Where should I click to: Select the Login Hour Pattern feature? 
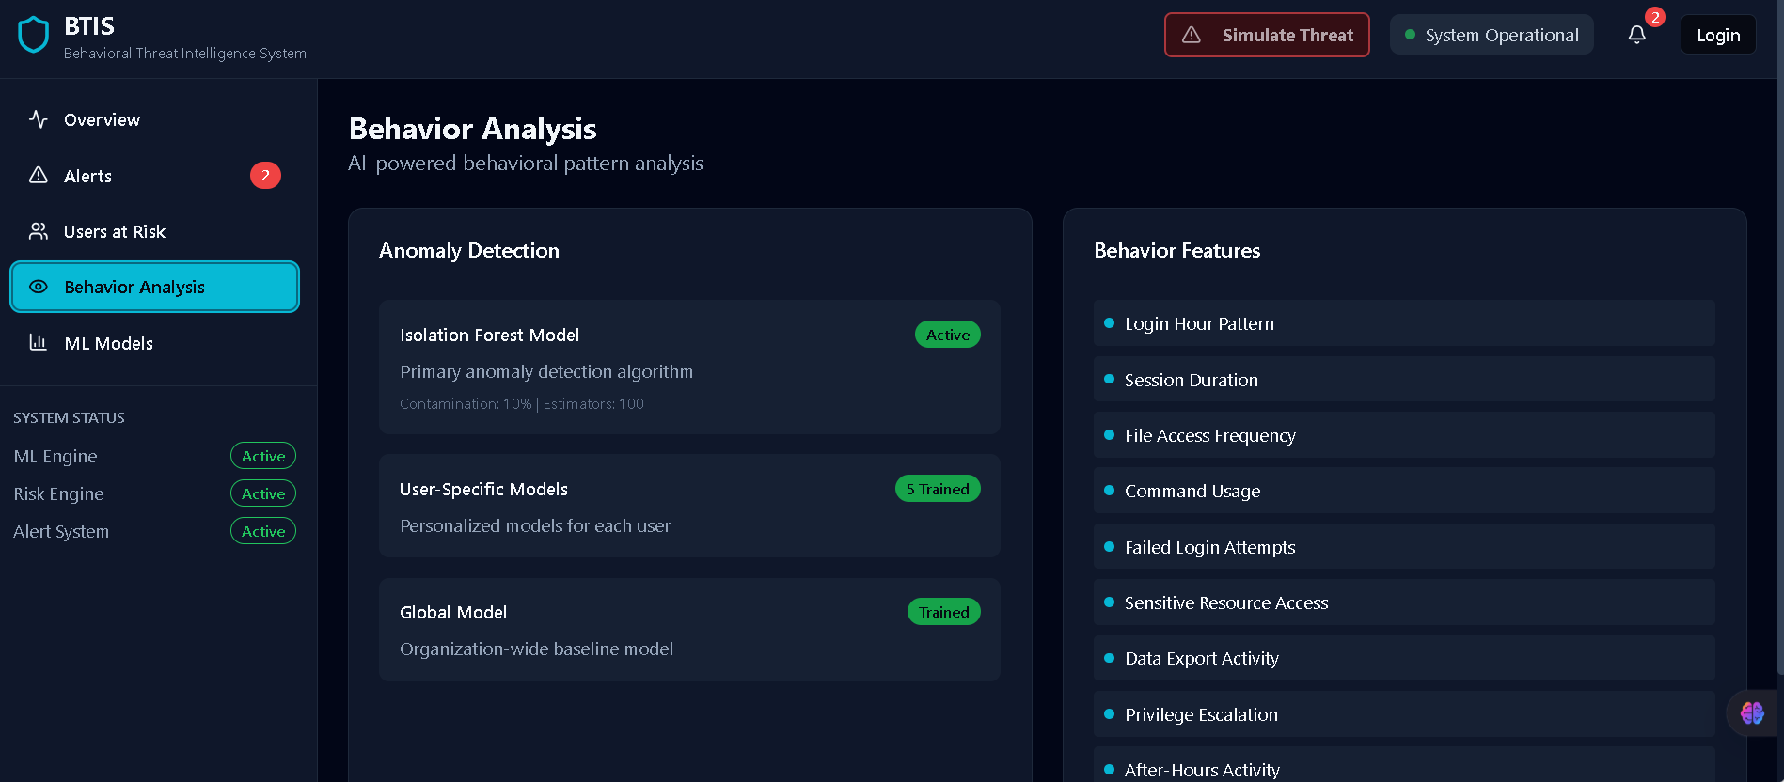tap(1199, 323)
